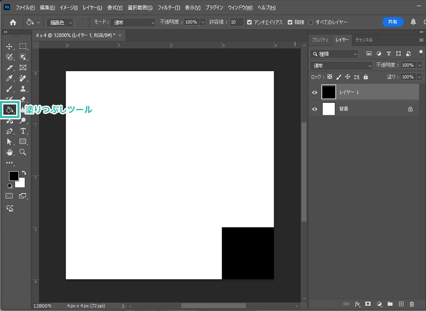Select the Spot Healing Brush tool
This screenshot has height=311, width=426.
pyautogui.click(x=23, y=79)
